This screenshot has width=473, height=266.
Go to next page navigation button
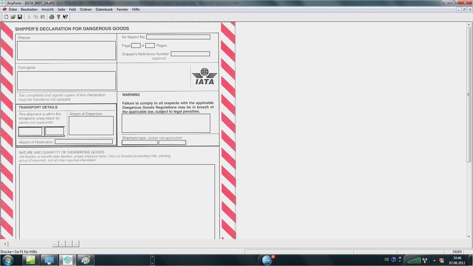click(69, 244)
